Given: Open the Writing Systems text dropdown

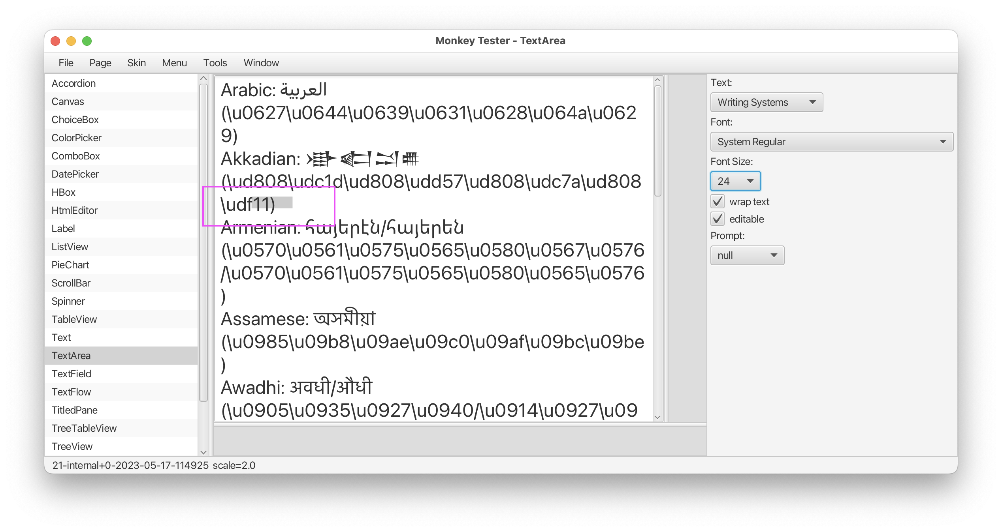Looking at the screenshot, I should [766, 102].
